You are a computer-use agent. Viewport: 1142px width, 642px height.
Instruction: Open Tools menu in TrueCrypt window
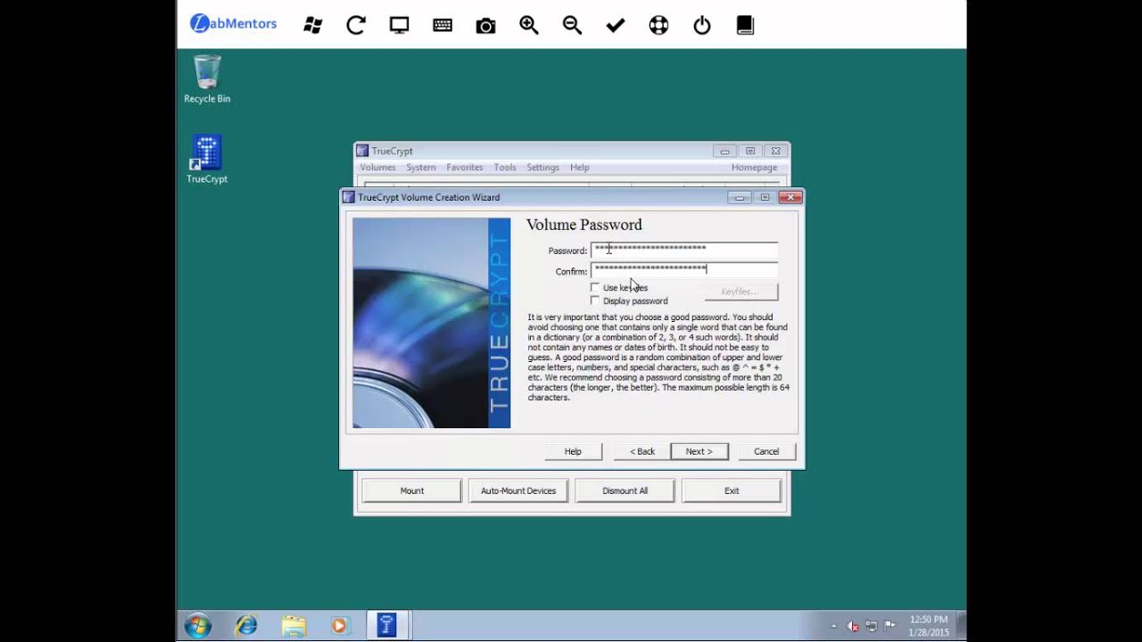[x=505, y=168]
